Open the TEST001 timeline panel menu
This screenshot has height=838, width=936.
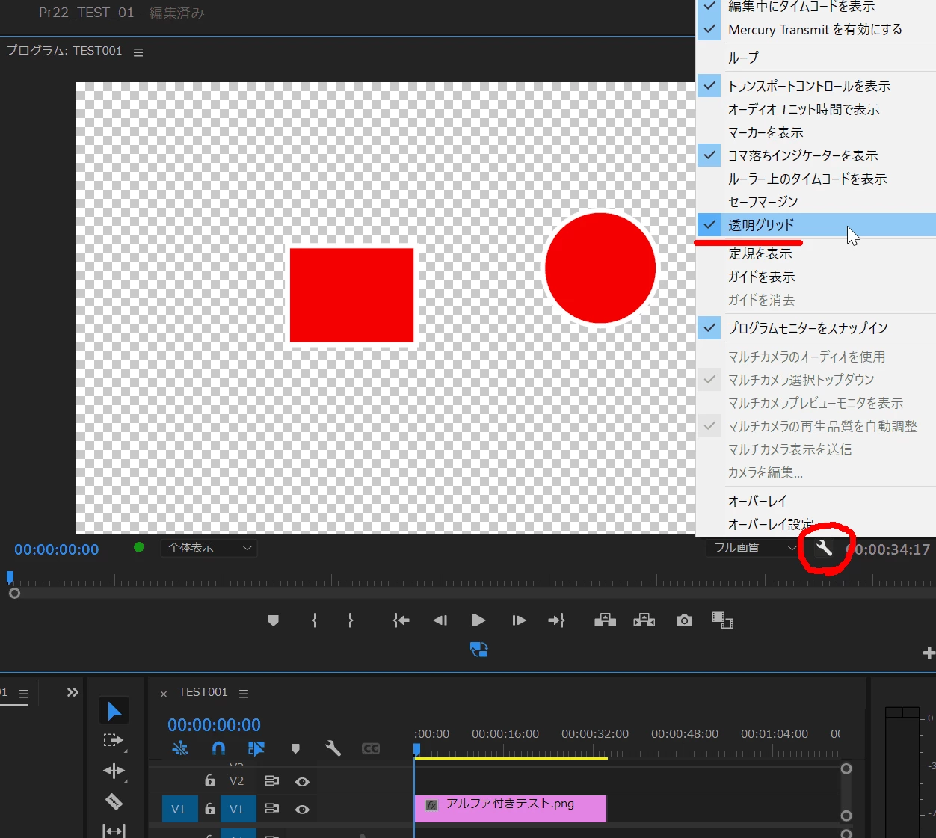coord(244,694)
